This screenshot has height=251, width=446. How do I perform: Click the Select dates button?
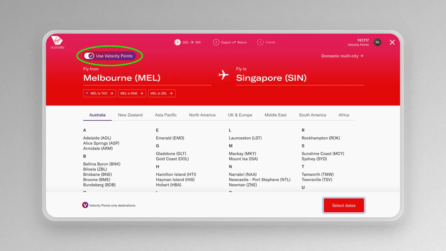pyautogui.click(x=344, y=205)
